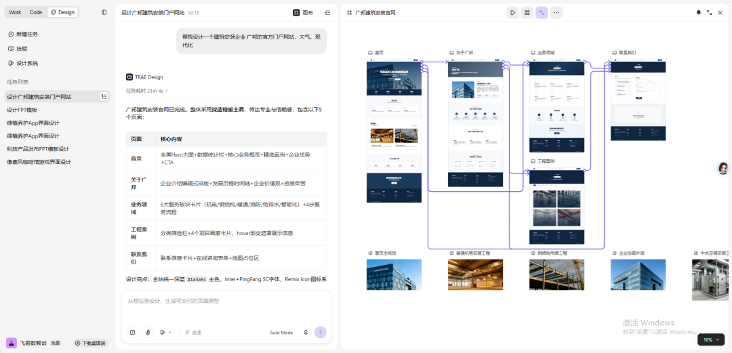Click the 暖通机电安装工程 image thumbnail
The height and width of the screenshot is (353, 732).
[x=475, y=275]
